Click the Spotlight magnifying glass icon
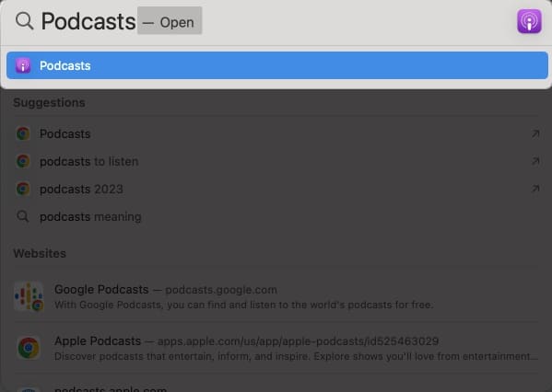 click(24, 21)
